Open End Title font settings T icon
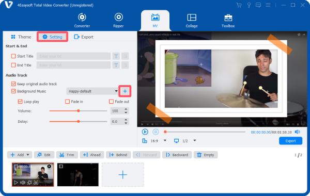Image resolution: width=310 pixels, height=196 pixels. (x=116, y=65)
